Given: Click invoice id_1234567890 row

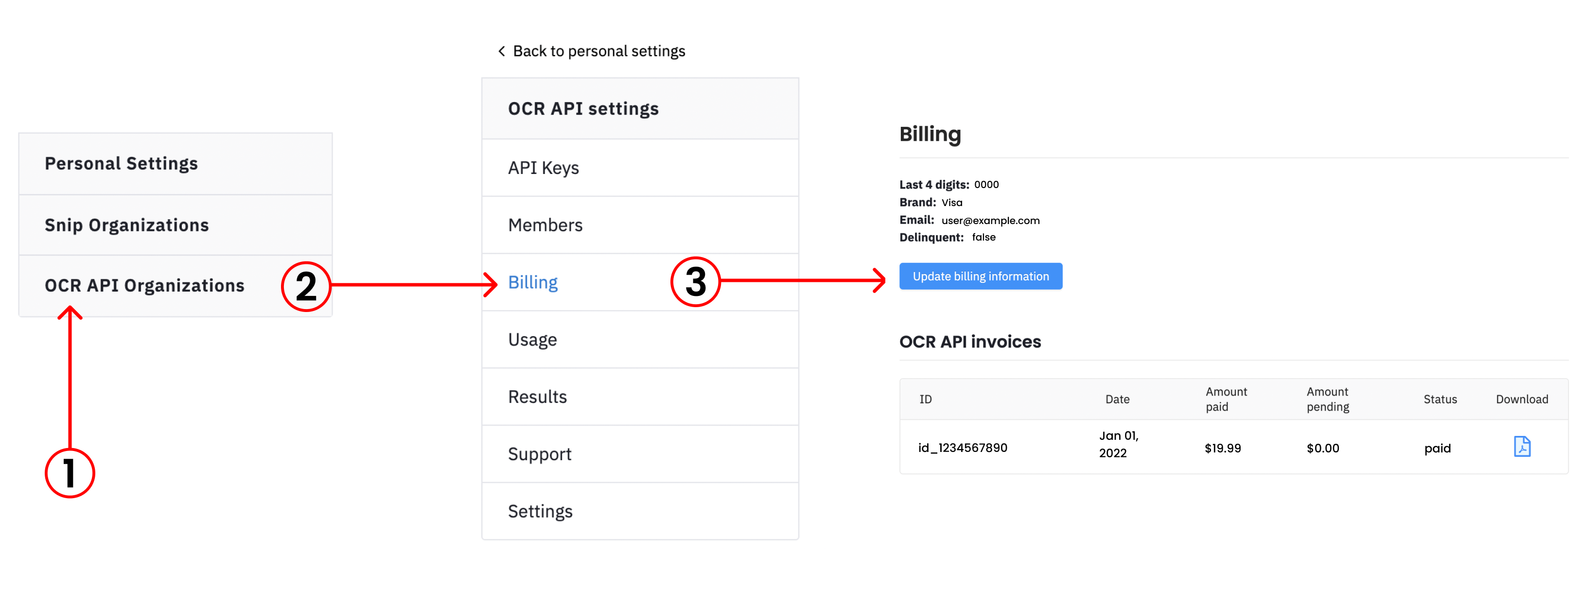Looking at the screenshot, I should click(x=1233, y=447).
